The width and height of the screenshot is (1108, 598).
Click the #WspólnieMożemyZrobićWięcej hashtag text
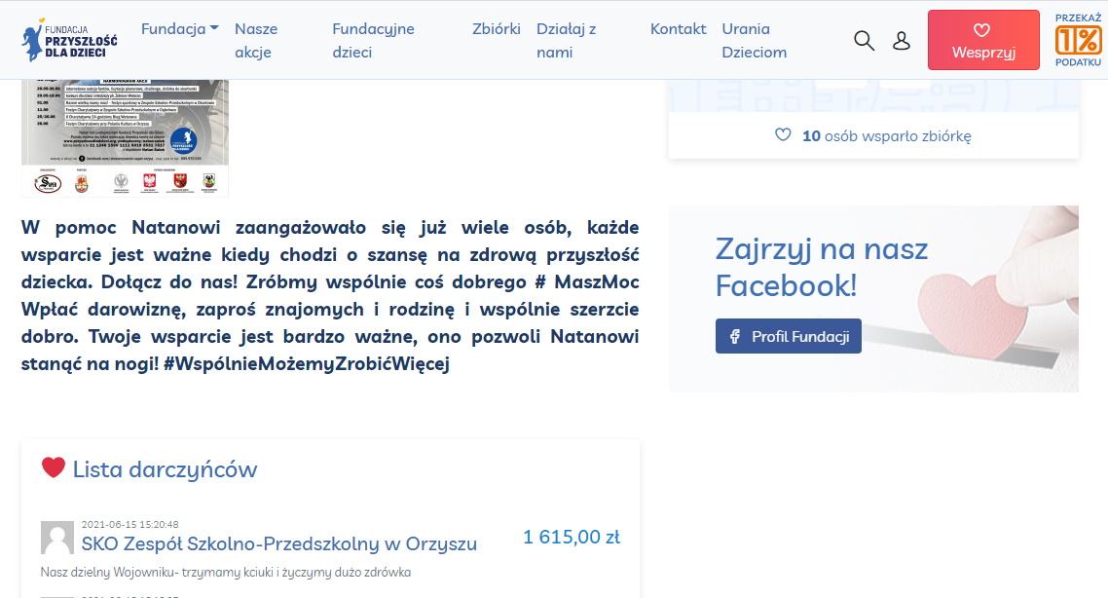click(306, 364)
